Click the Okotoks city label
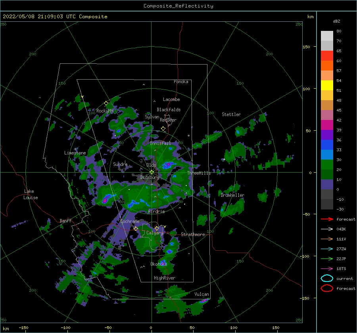The image size is (357, 333). click(159, 264)
